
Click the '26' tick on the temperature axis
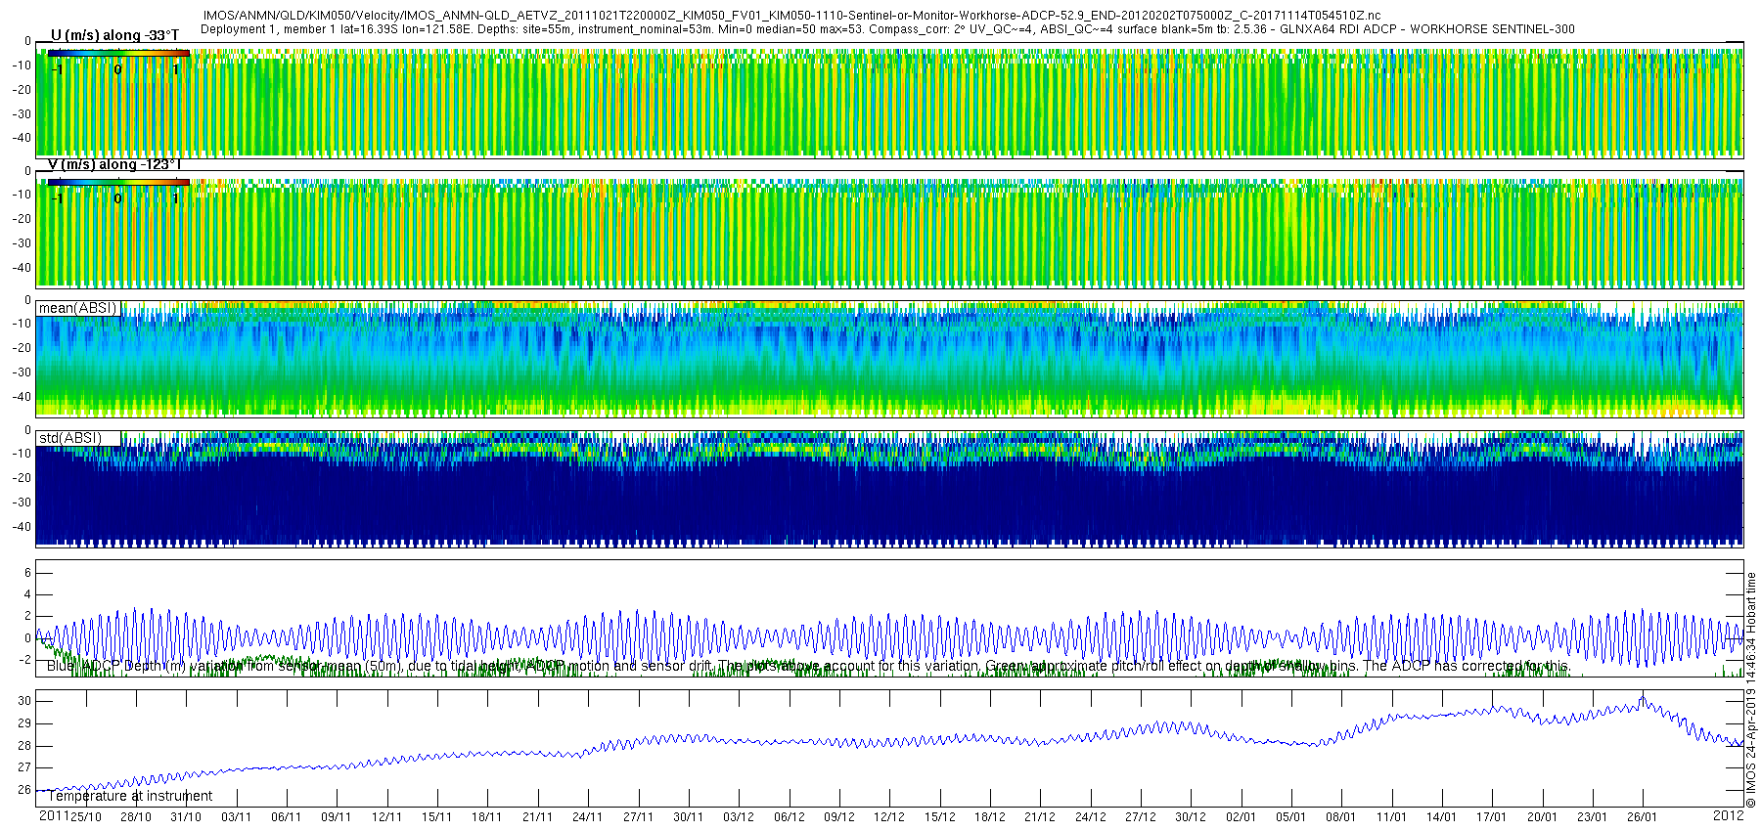[x=24, y=790]
